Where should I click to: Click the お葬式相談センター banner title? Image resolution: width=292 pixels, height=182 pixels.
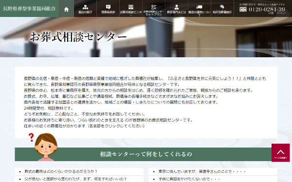[x=78, y=37]
